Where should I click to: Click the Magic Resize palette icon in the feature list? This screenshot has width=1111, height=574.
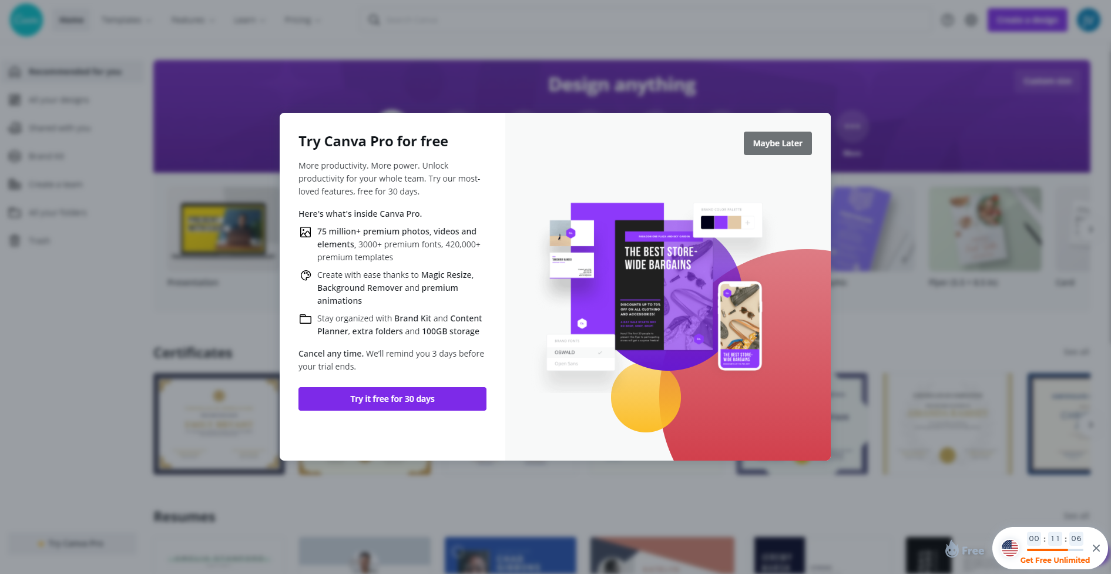tap(306, 276)
